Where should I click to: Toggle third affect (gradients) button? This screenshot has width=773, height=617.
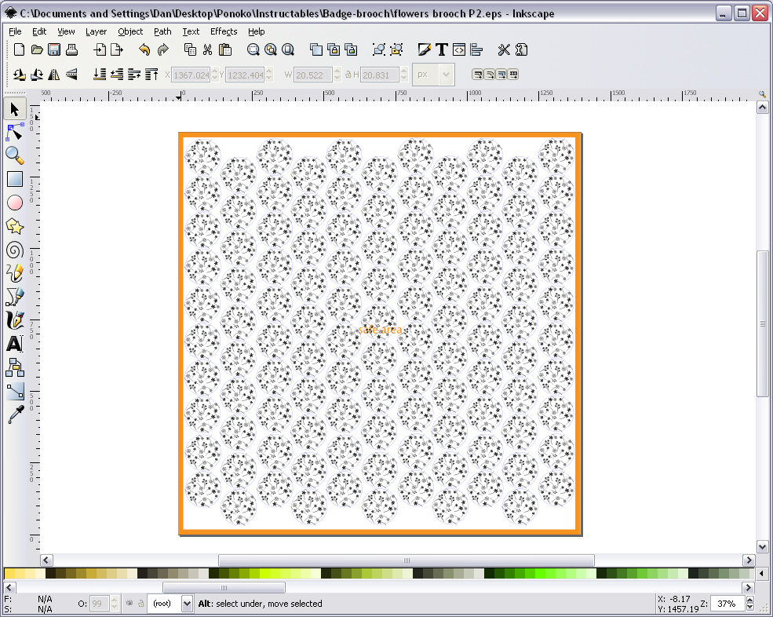pyautogui.click(x=501, y=75)
